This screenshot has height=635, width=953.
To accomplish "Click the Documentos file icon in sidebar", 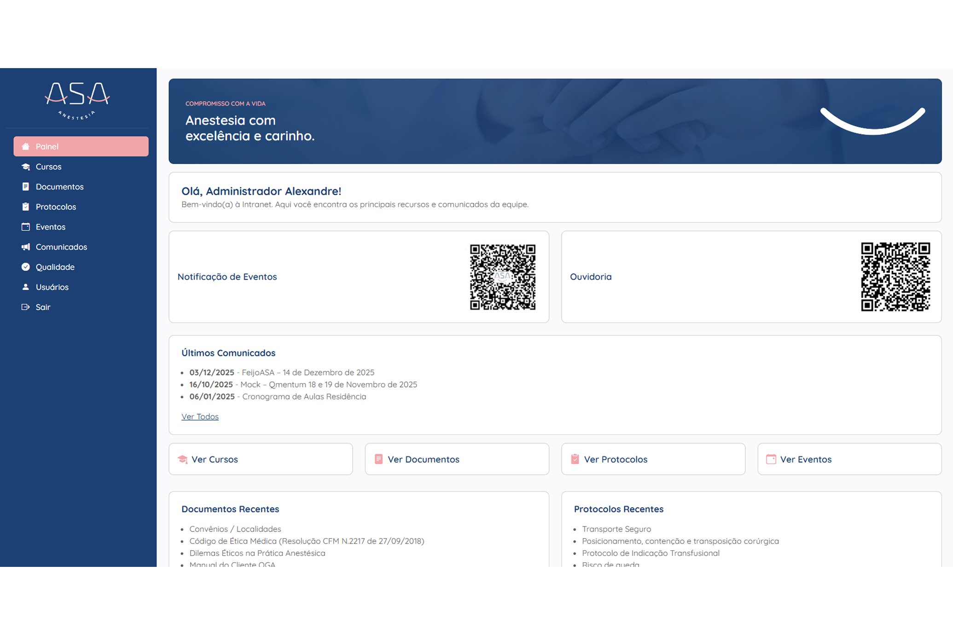I will [26, 186].
